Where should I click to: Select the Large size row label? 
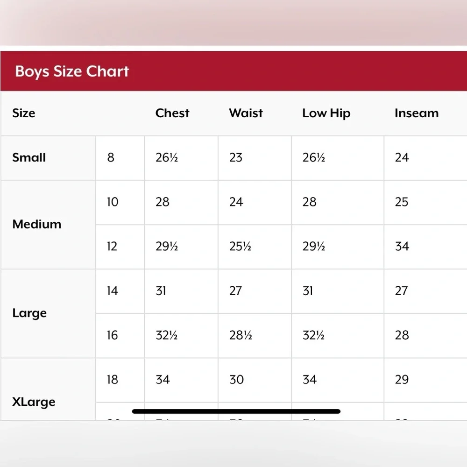(x=29, y=313)
